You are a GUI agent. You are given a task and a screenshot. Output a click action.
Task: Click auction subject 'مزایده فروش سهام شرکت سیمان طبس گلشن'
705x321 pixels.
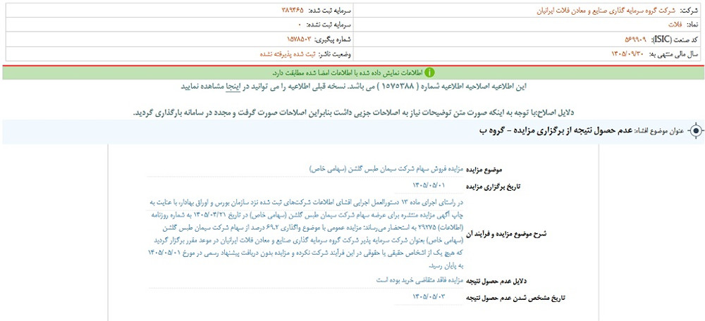pos(388,169)
